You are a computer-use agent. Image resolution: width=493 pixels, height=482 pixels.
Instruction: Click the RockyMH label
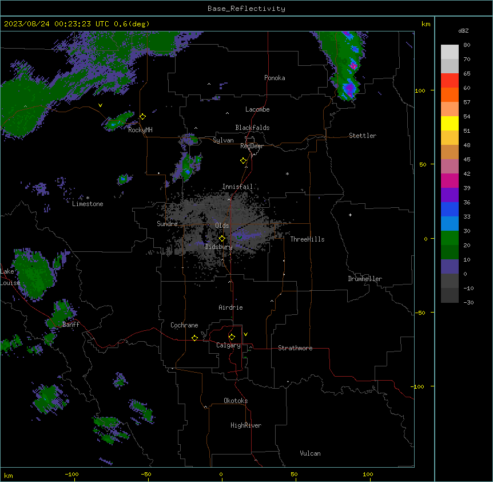pos(140,130)
